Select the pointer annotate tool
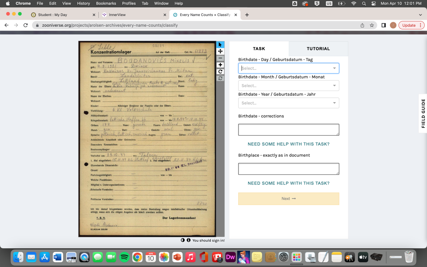This screenshot has width=427, height=267. [x=220, y=45]
